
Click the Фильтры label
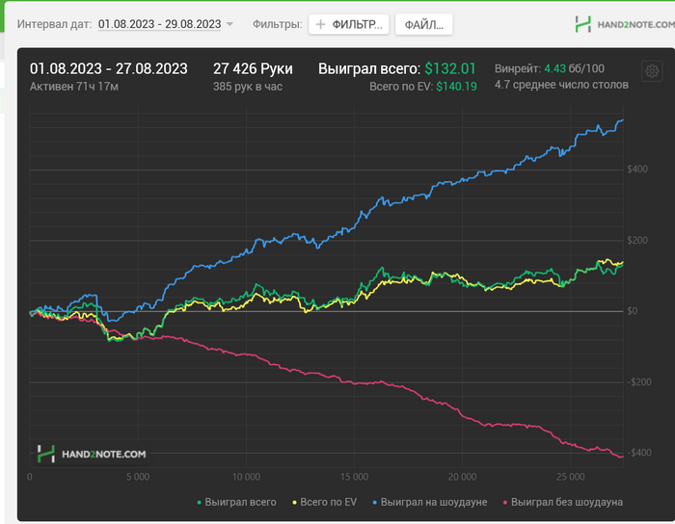[278, 24]
